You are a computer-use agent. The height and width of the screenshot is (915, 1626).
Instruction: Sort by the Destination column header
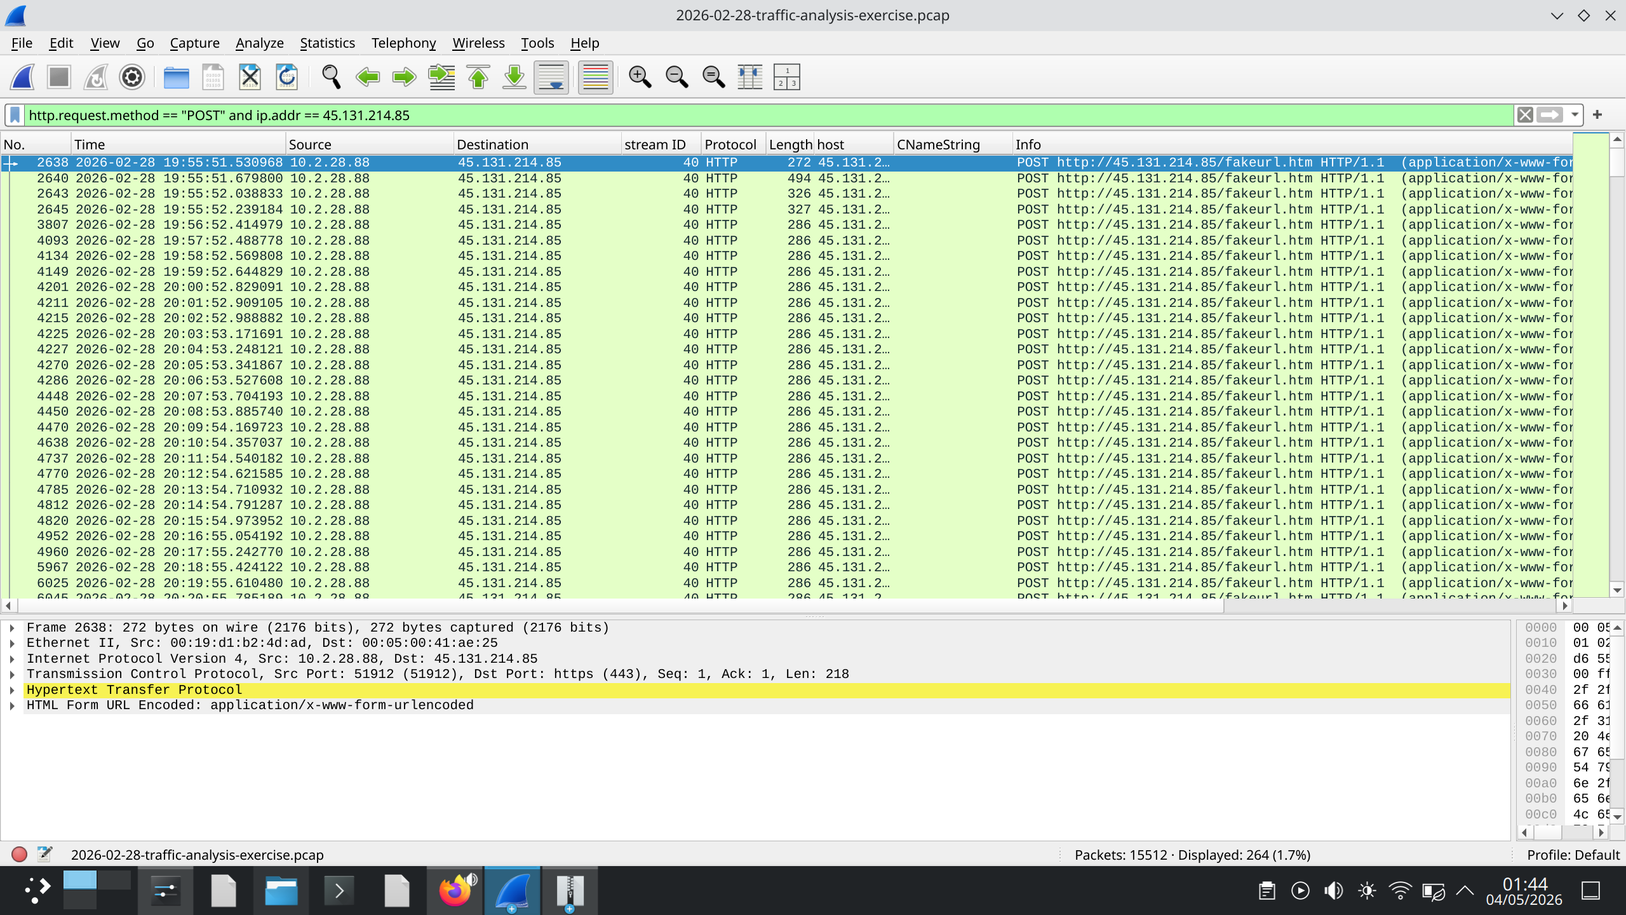[537, 144]
